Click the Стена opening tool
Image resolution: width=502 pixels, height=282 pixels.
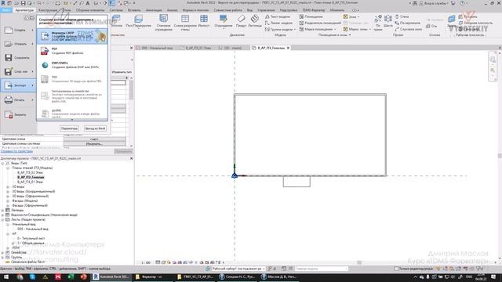tap(402, 16)
